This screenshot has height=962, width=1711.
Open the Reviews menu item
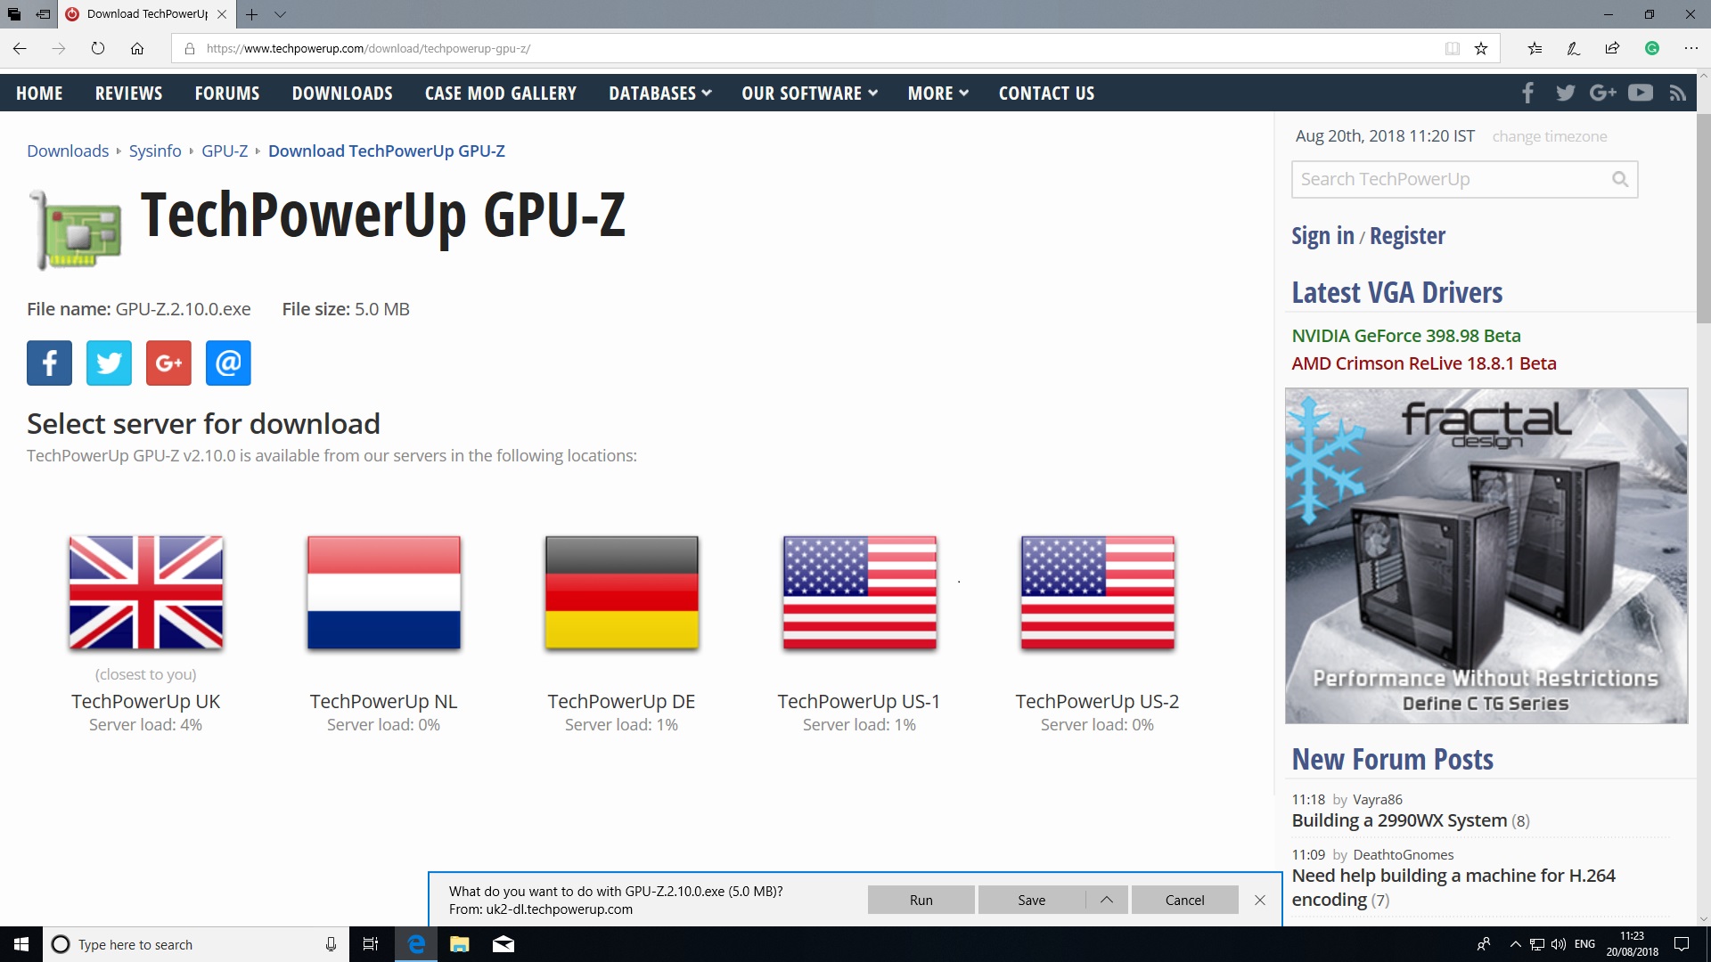coord(128,93)
